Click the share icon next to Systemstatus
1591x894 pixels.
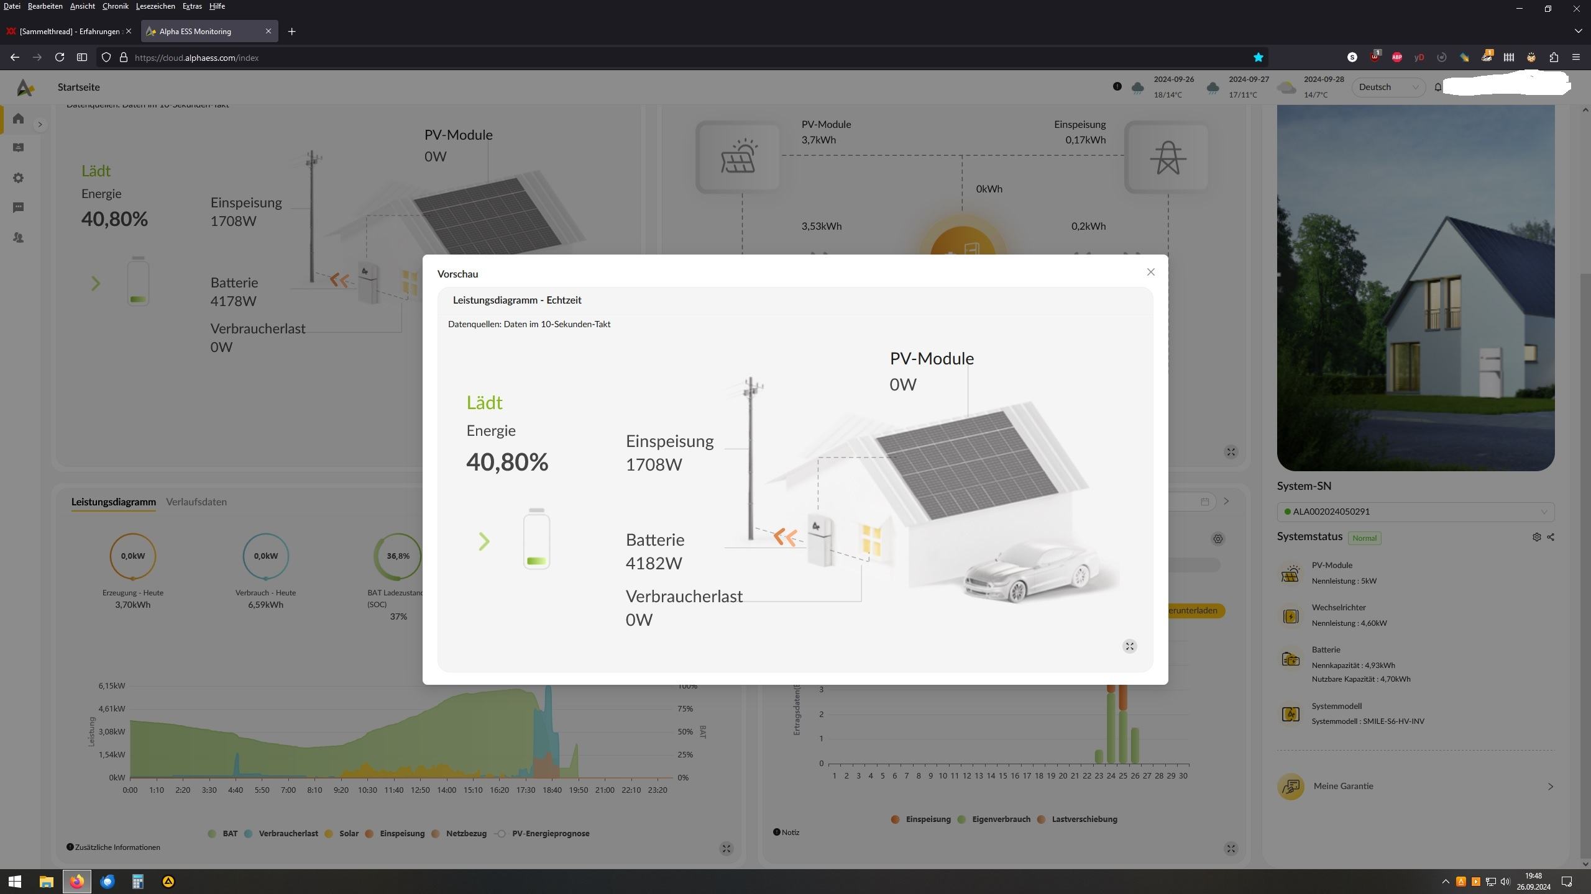coord(1551,537)
